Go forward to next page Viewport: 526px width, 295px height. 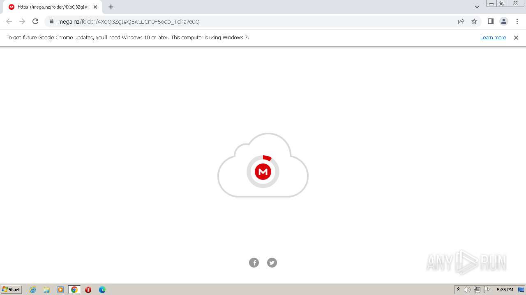(22, 21)
